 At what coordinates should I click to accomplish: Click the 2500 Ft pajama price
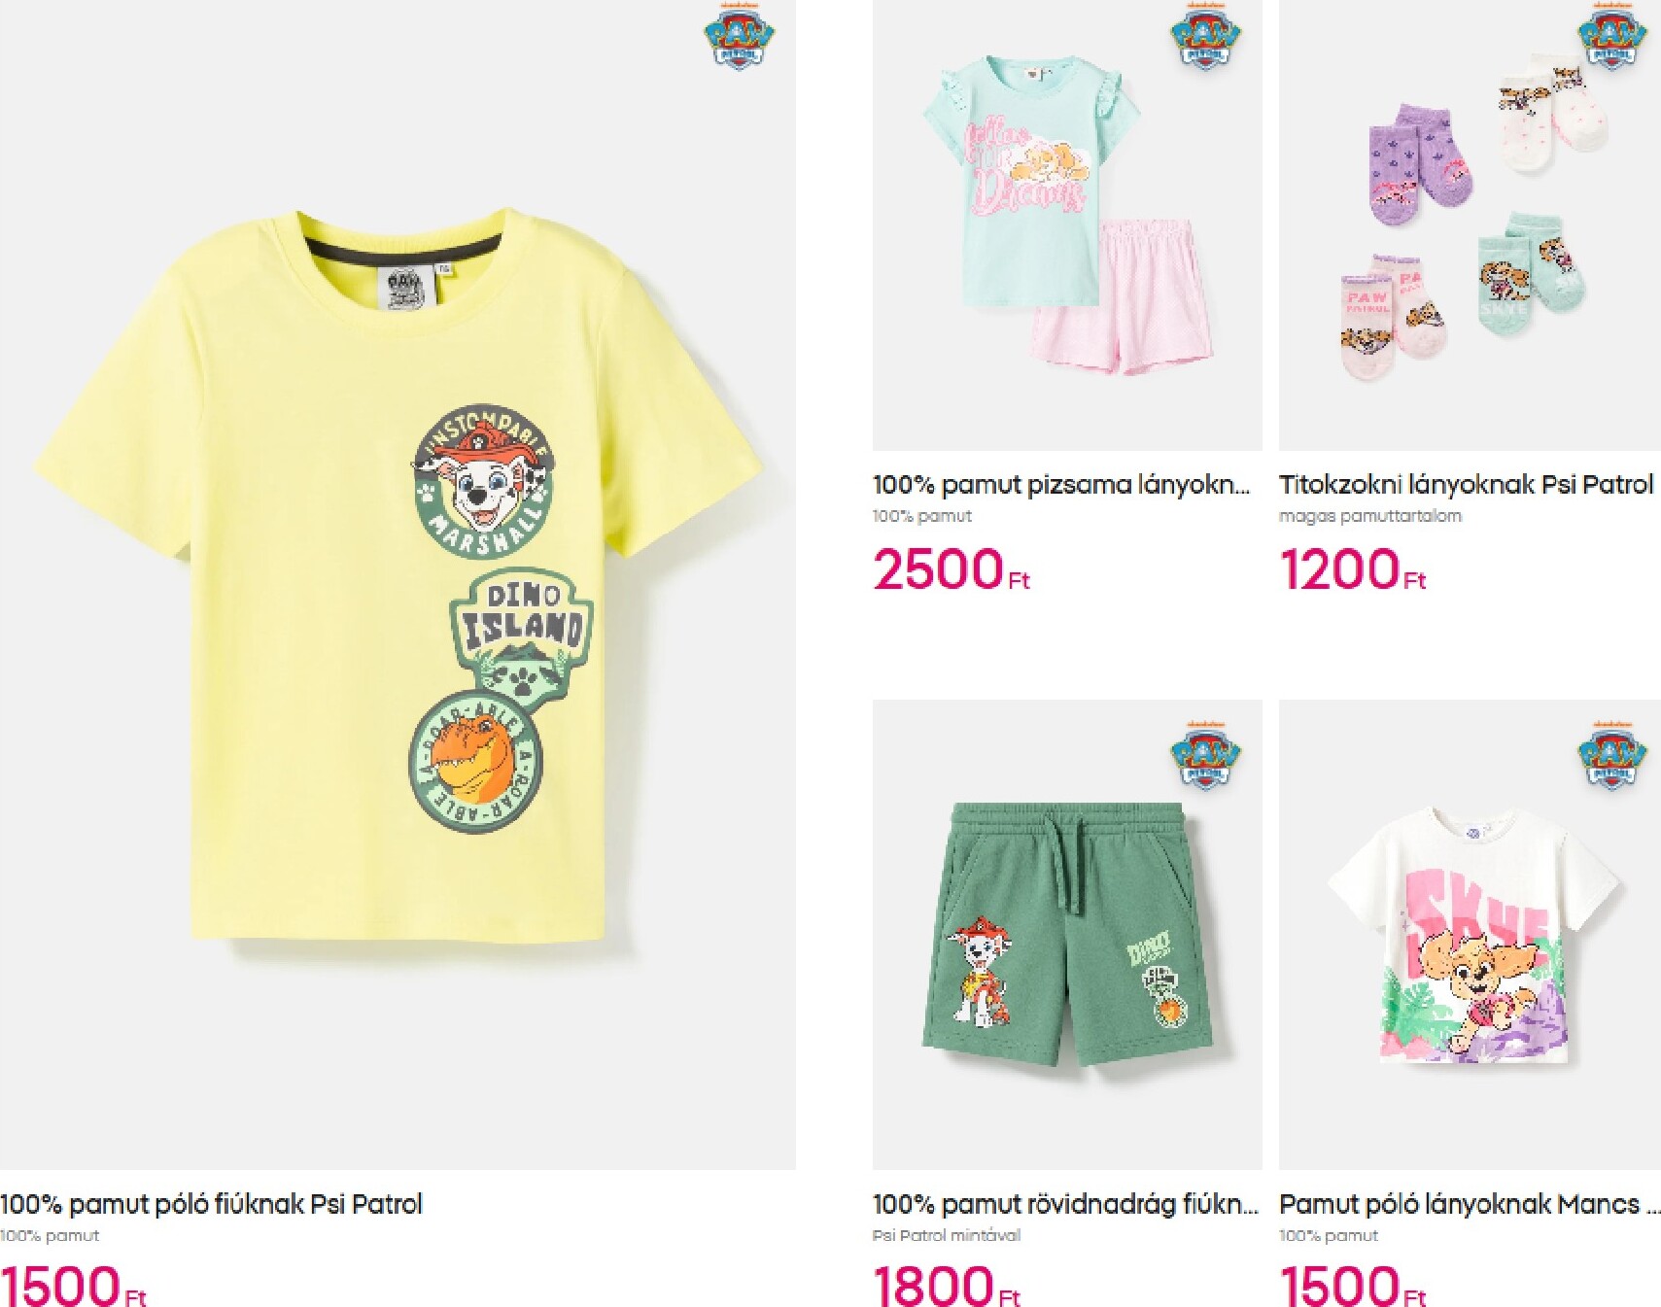click(951, 569)
